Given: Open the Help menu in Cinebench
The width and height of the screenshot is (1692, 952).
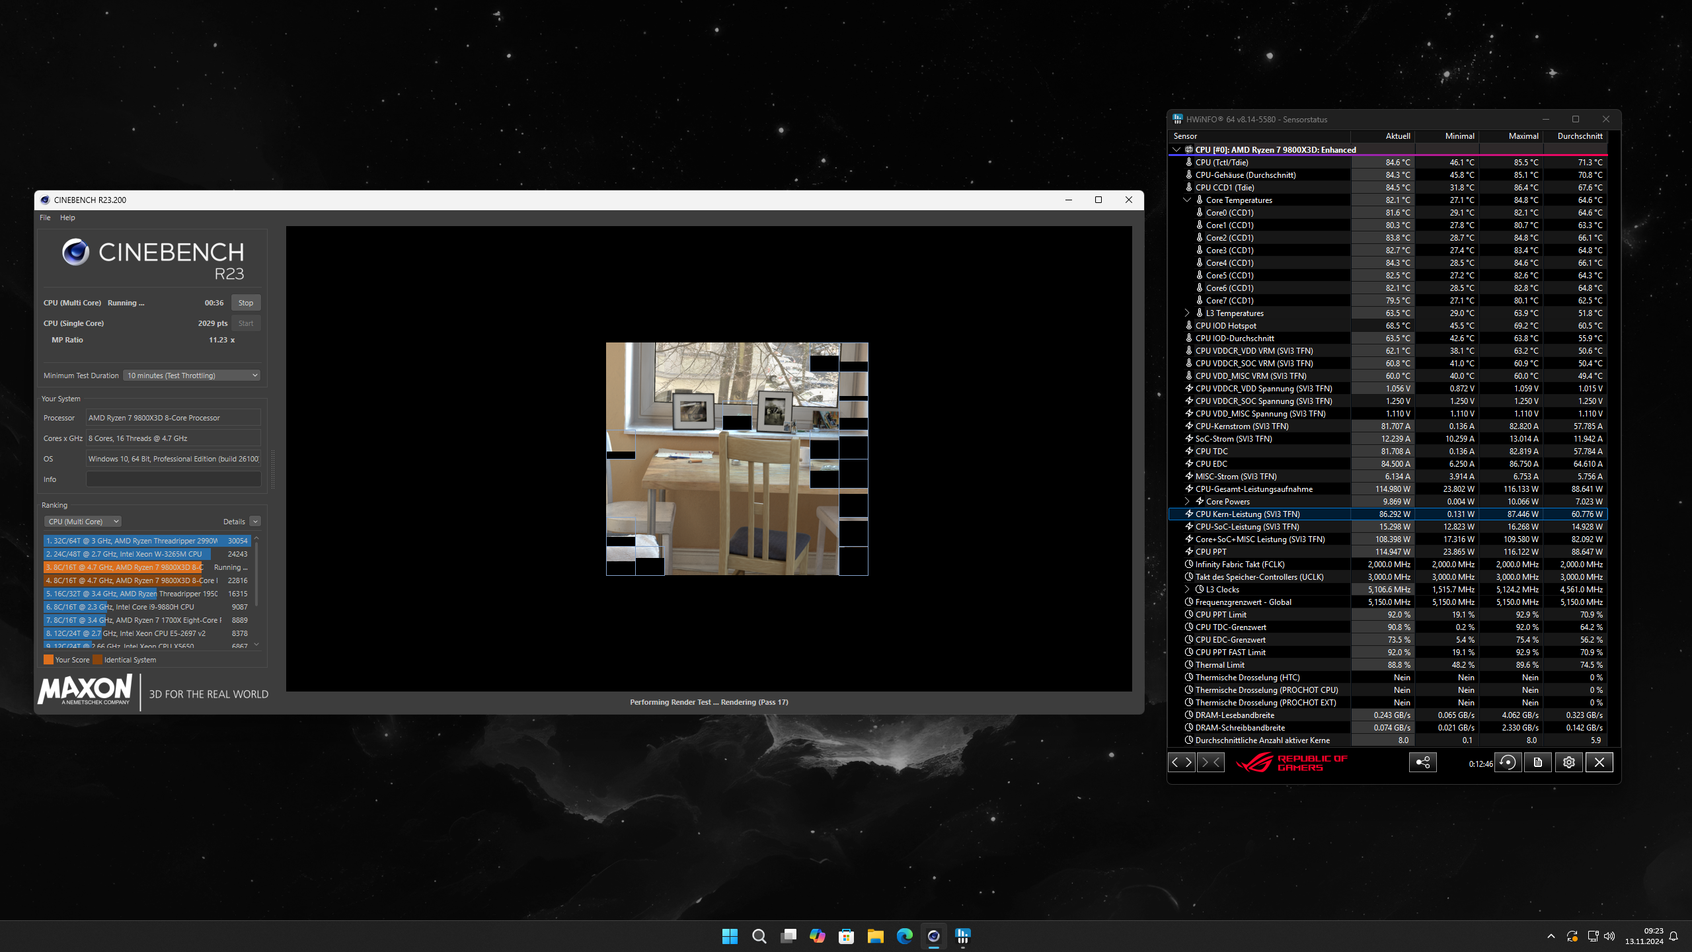Looking at the screenshot, I should point(67,218).
